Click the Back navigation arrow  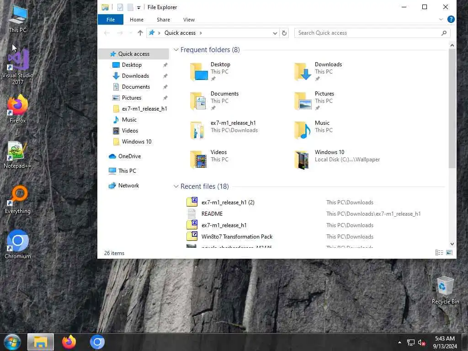[107, 33]
